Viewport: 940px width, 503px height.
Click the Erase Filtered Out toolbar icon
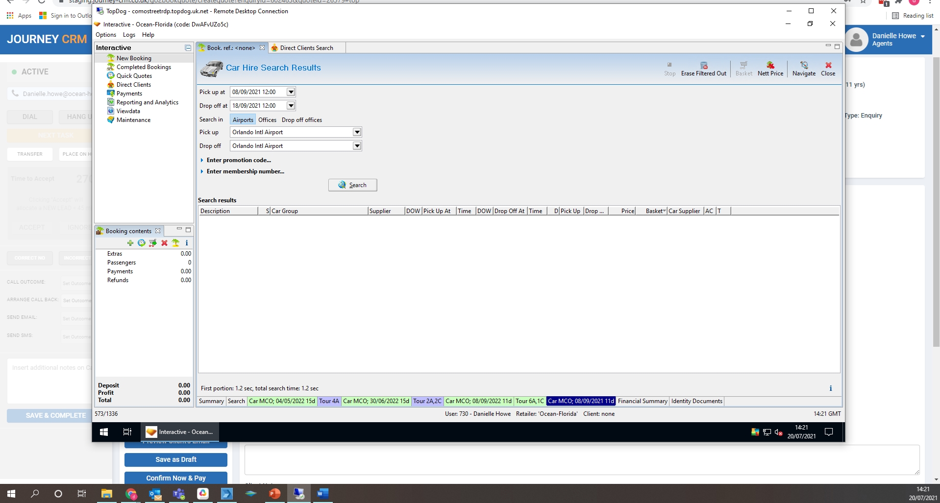[704, 66]
